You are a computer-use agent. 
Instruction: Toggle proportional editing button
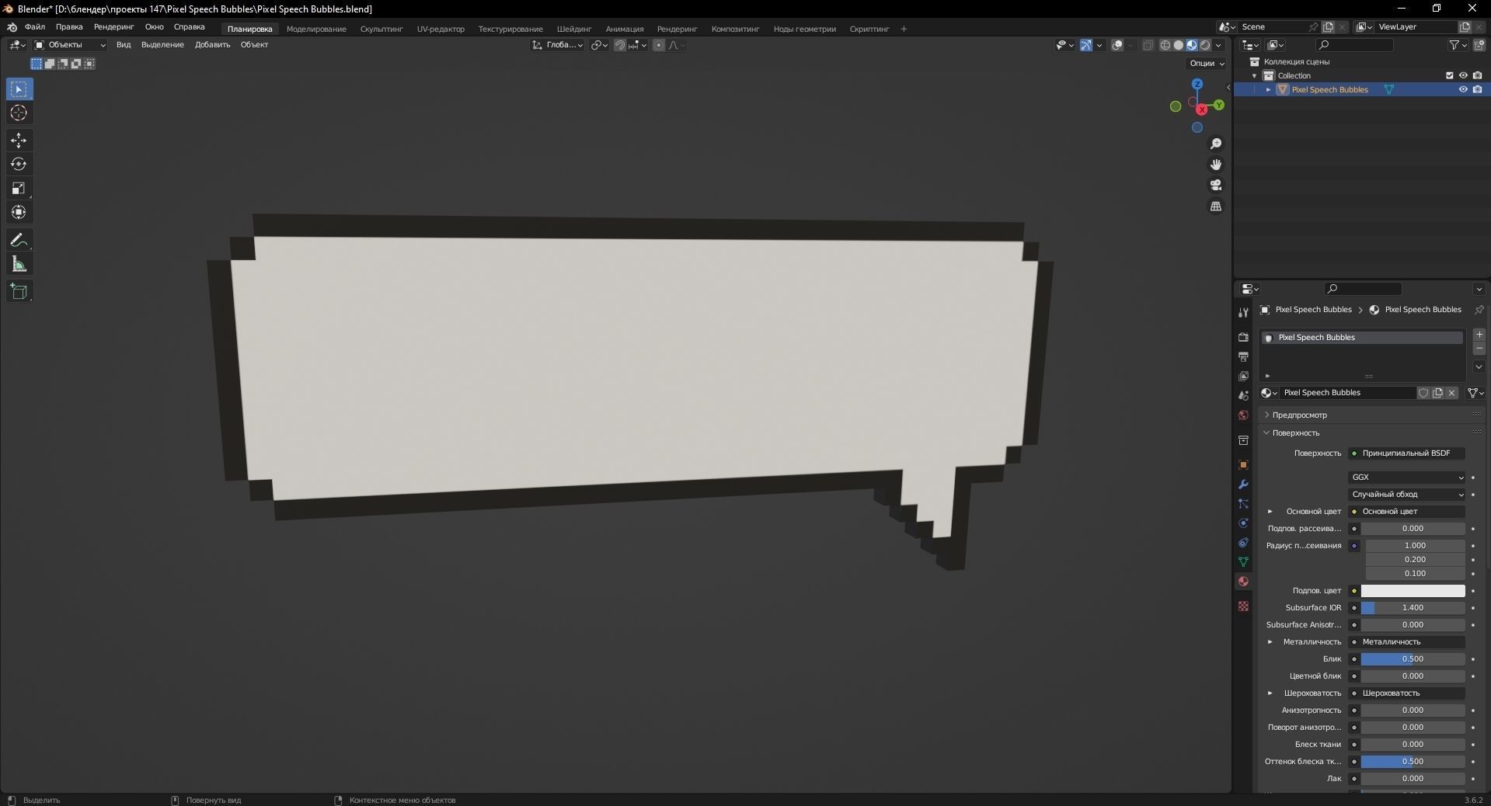tap(659, 45)
